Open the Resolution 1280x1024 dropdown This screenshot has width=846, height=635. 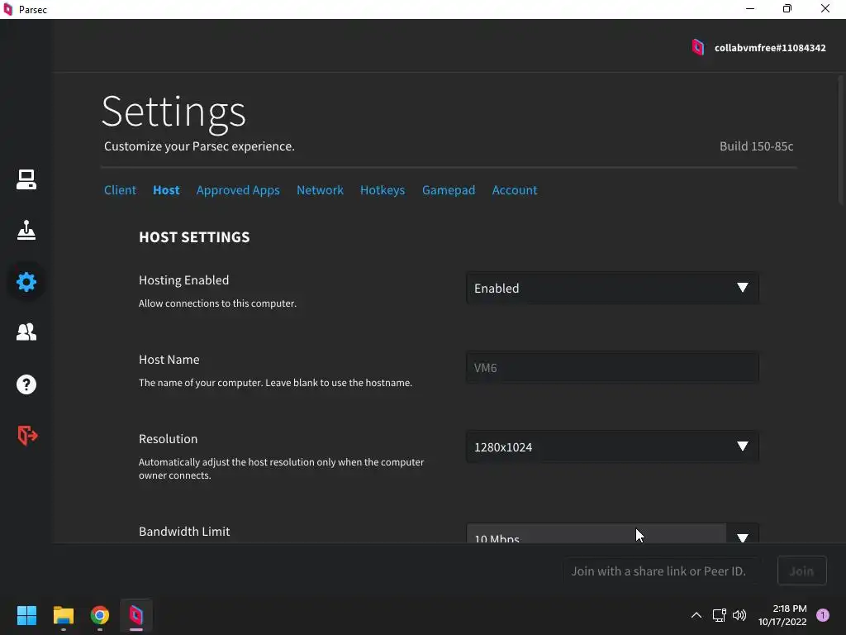612,446
